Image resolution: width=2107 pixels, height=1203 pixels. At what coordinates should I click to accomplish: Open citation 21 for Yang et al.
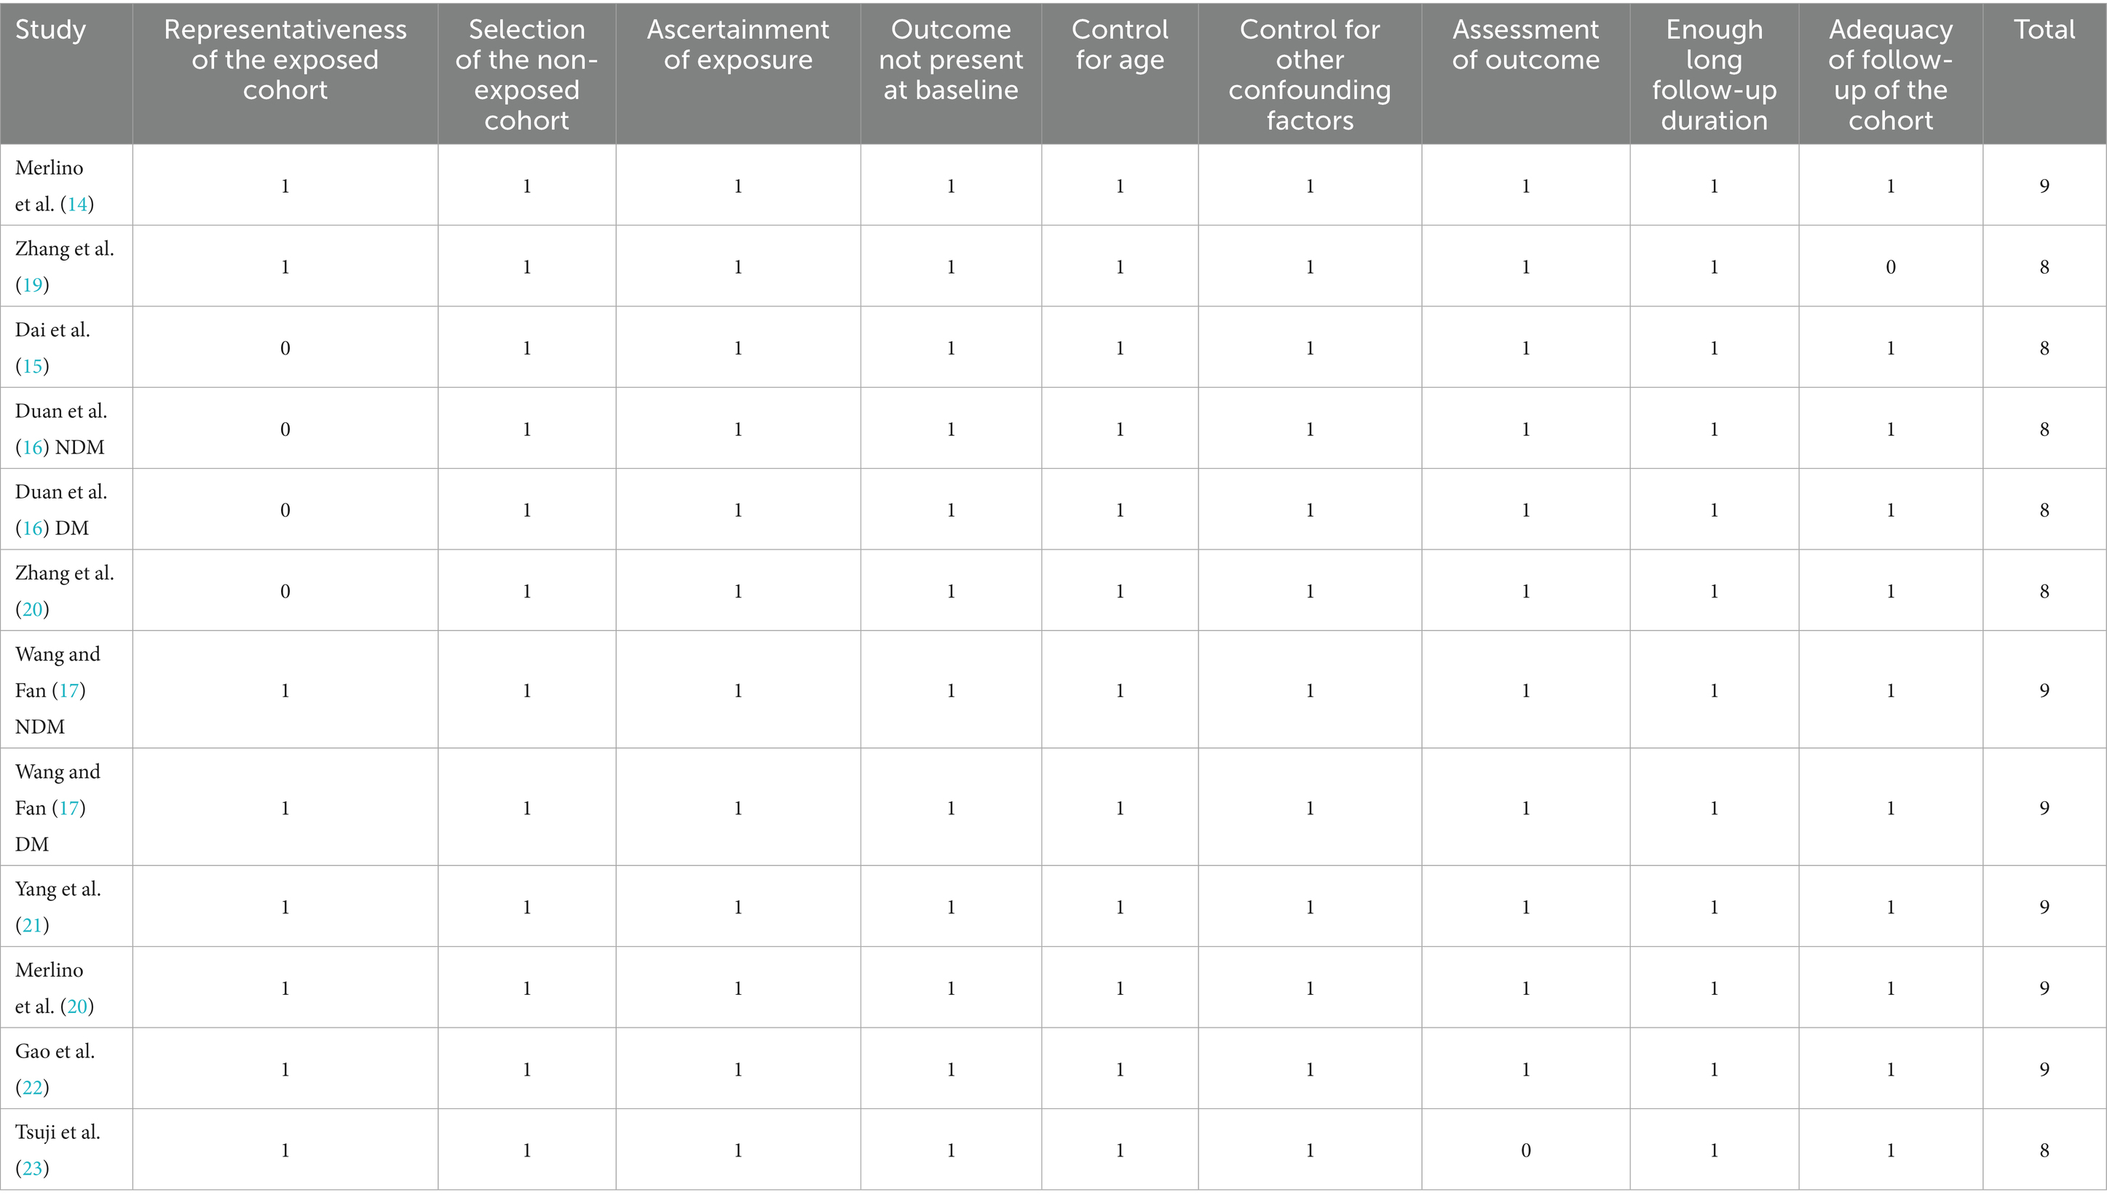coord(32,924)
